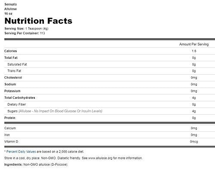The height and width of the screenshot is (170, 215).
Task: Select the Trans Fat label
Action: coord(14,71)
